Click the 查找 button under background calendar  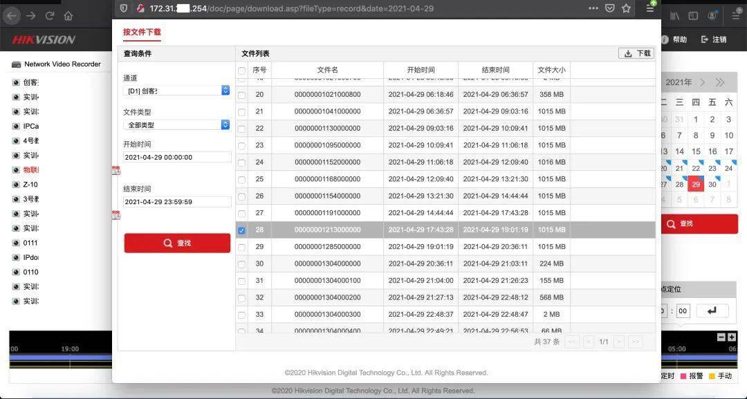tap(698, 224)
